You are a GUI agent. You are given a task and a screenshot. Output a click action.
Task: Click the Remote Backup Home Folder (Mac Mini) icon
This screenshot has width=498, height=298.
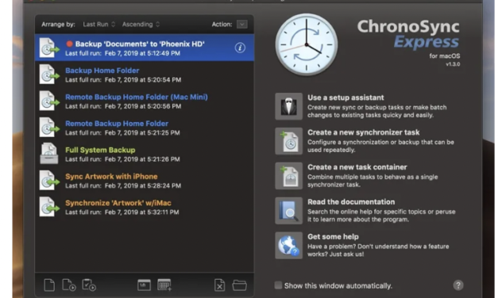point(49,101)
